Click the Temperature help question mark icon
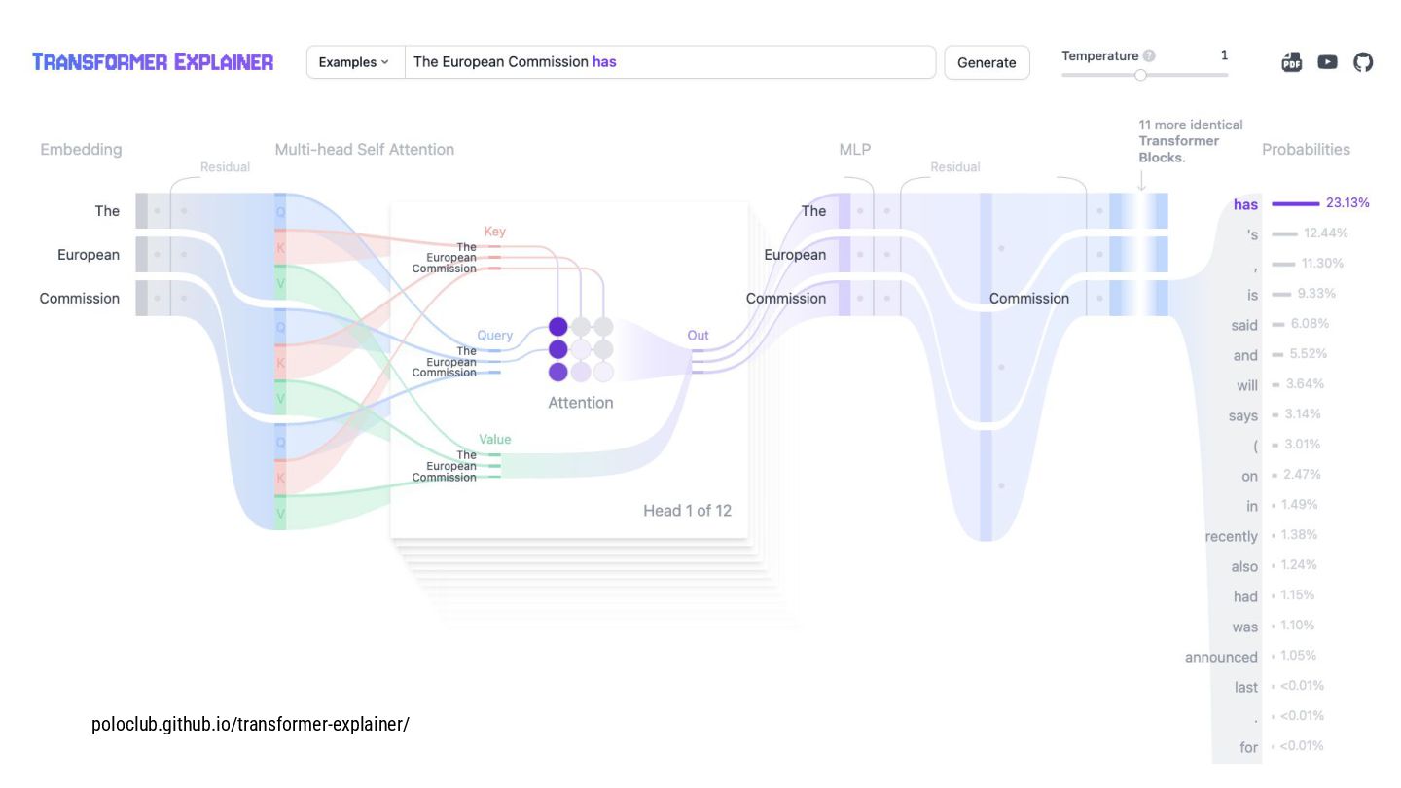1401x788 pixels. [x=1149, y=56]
